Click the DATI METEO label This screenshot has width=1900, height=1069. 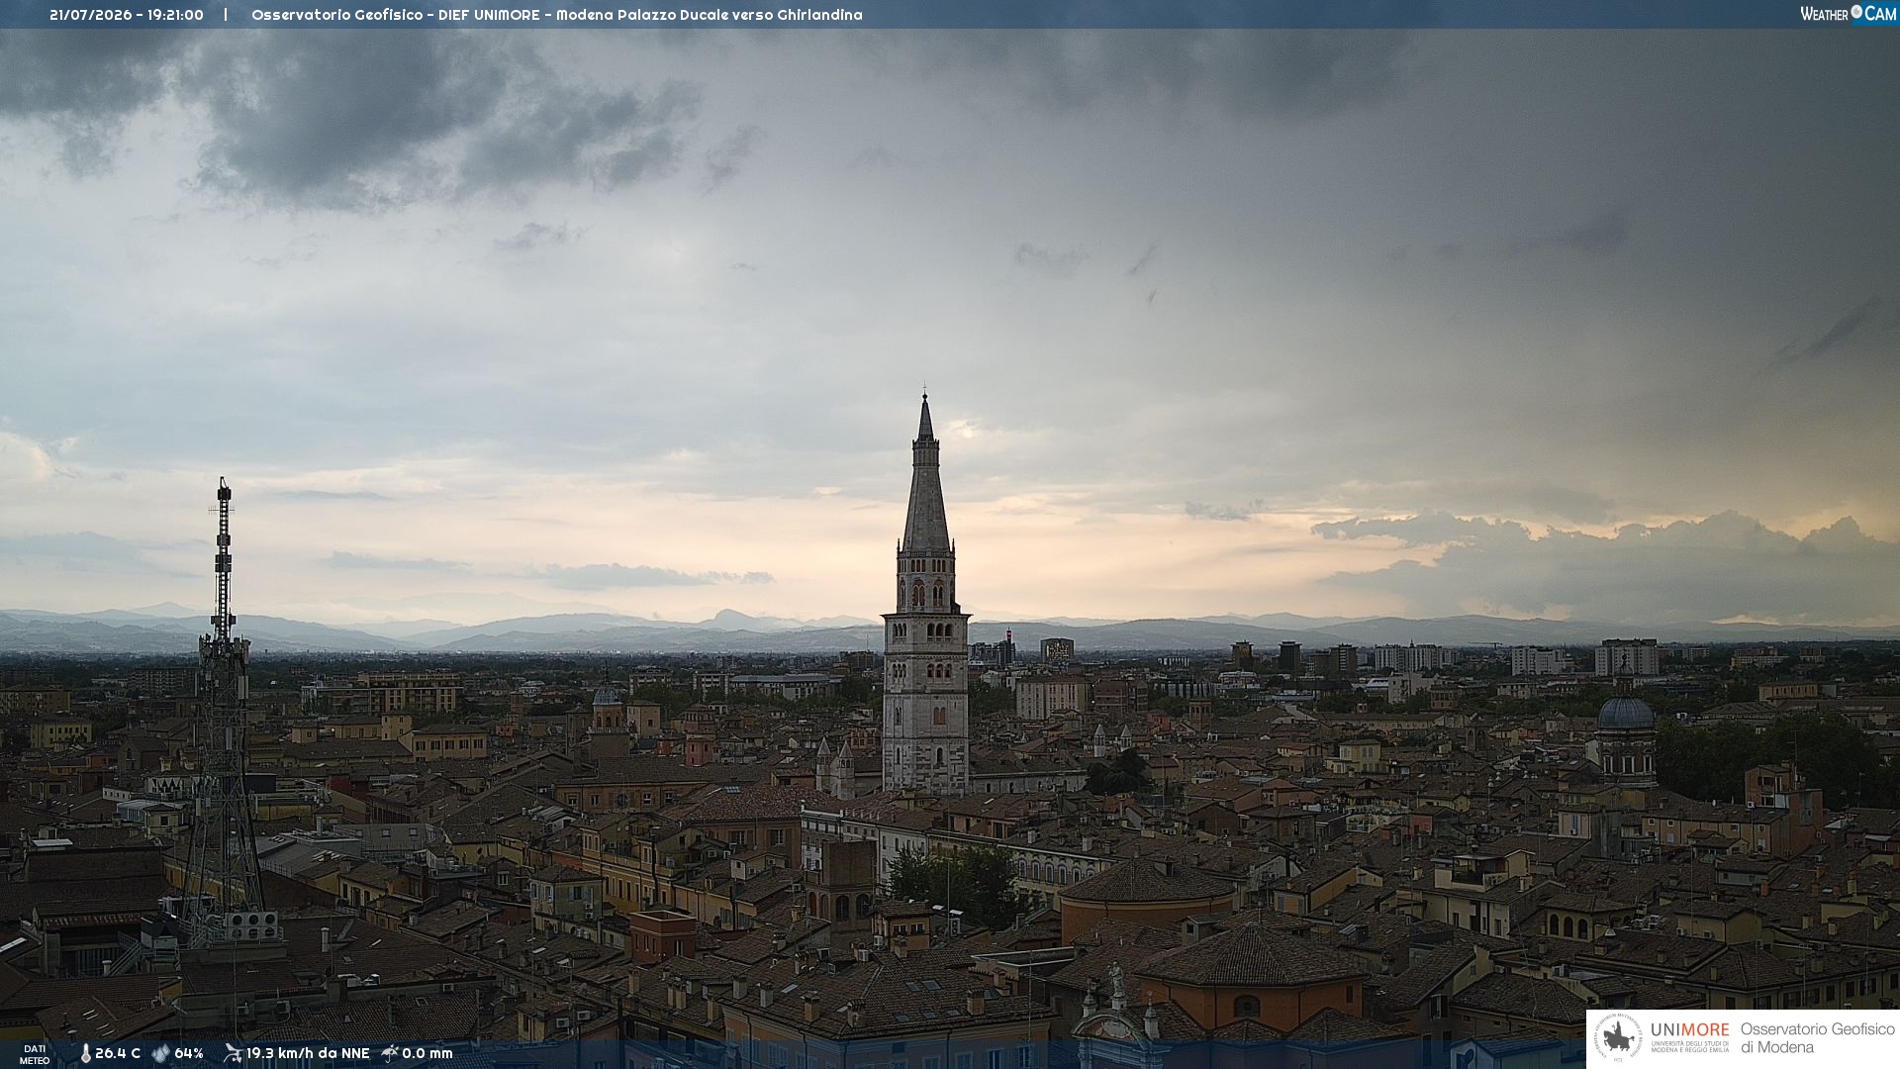(35, 1054)
